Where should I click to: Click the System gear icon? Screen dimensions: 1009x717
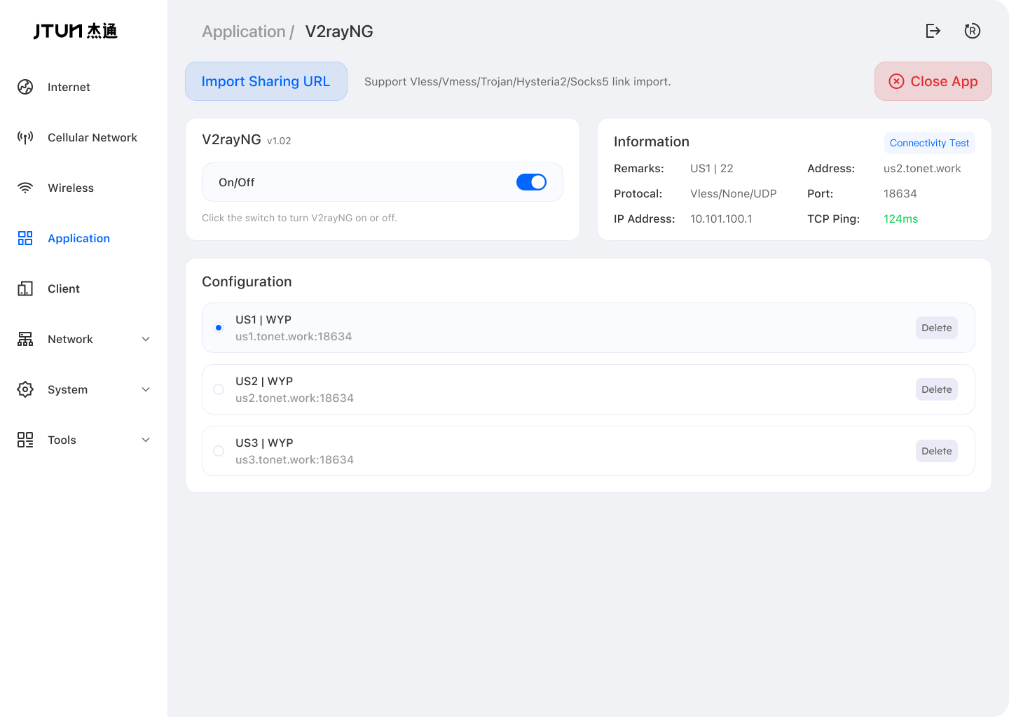click(25, 389)
